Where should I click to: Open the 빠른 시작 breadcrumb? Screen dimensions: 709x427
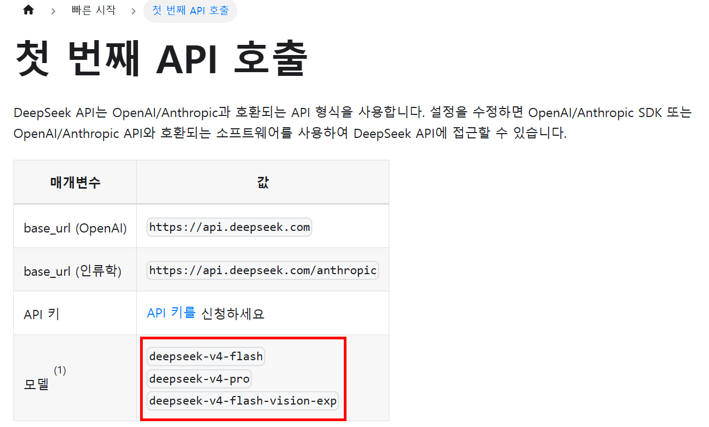click(x=93, y=10)
